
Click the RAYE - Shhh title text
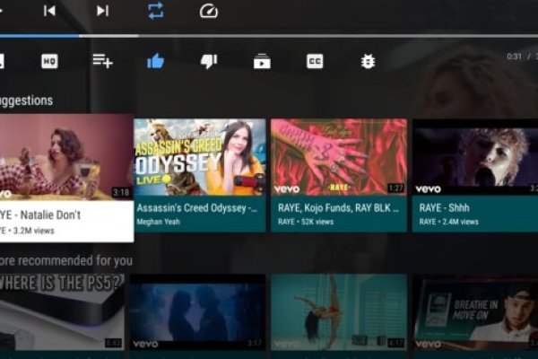pyautogui.click(x=445, y=207)
